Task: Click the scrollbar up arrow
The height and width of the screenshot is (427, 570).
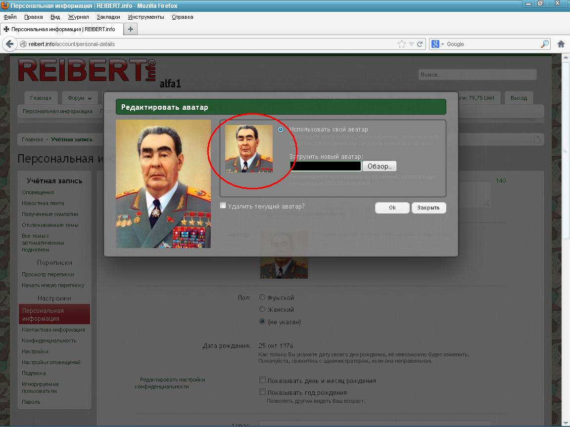Action: (566, 57)
